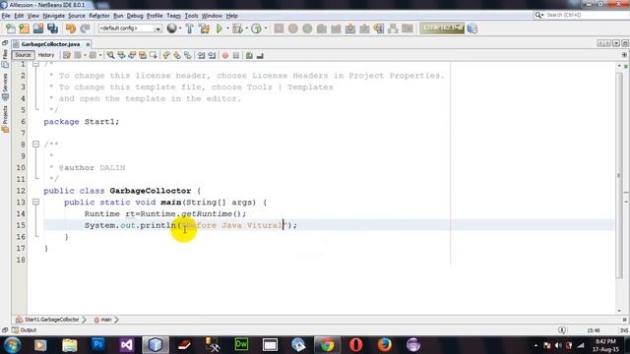Click the split editor button at right
The width and height of the screenshot is (630, 354).
coord(624,55)
